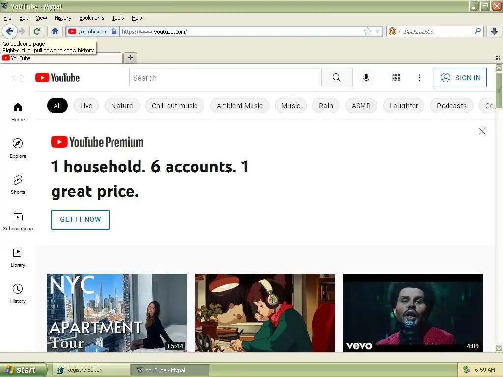Start voice search with the microphone icon
The height and width of the screenshot is (377, 503).
point(366,78)
